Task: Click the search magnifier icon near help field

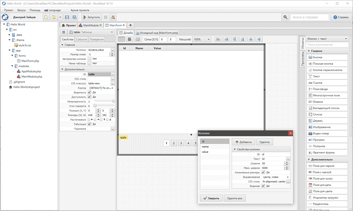Action: click(x=285, y=17)
